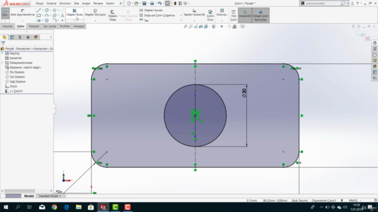Image resolution: width=378 pixels, height=212 pixels.
Task: Click the Çizimi Onar repair tool
Action: click(210, 15)
